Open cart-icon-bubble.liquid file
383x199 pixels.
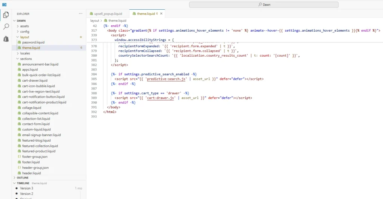pyautogui.click(x=39, y=86)
